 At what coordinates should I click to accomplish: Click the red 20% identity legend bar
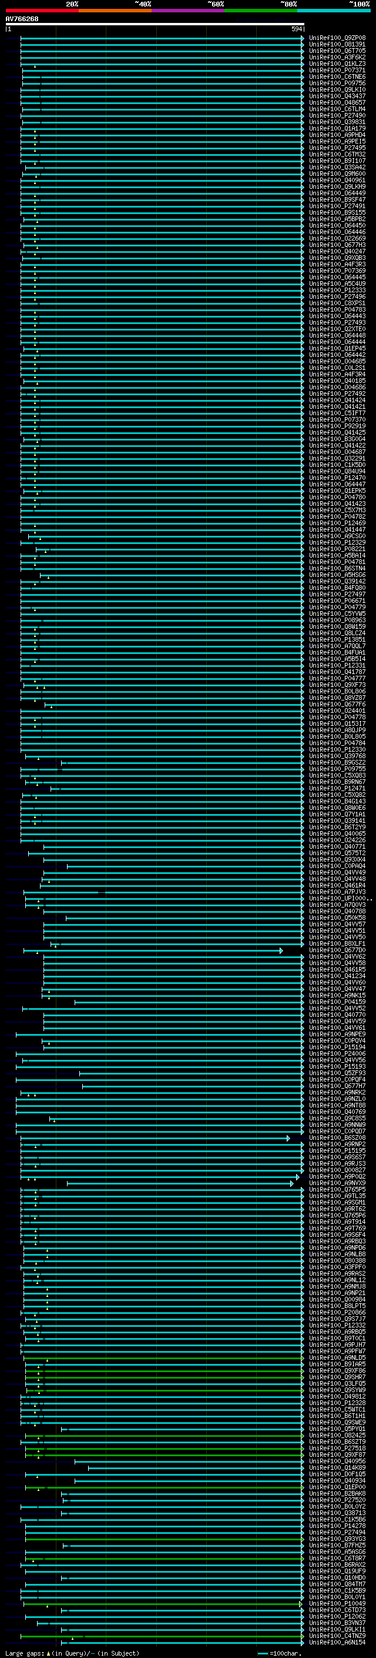click(42, 11)
